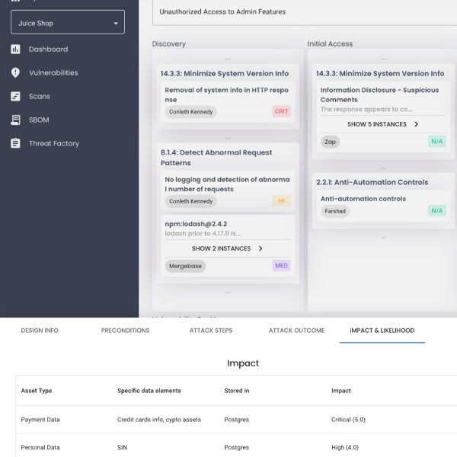This screenshot has width=457, height=457.
Task: Click the Zap source chip
Action: 330,142
